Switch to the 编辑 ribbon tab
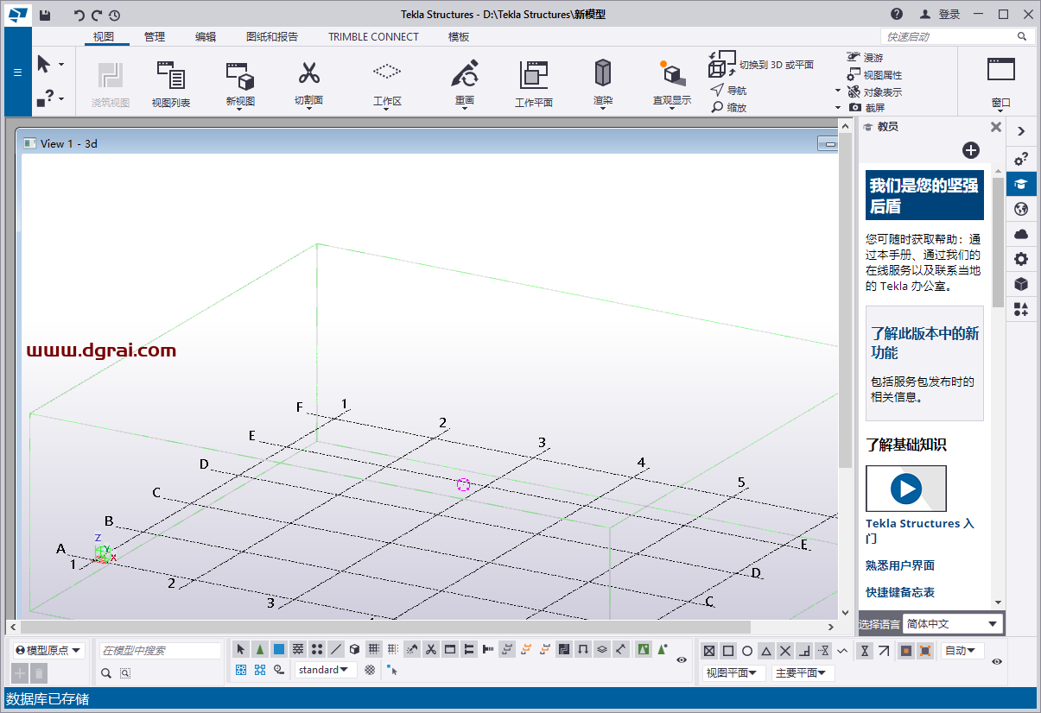The height and width of the screenshot is (713, 1041). (x=206, y=36)
